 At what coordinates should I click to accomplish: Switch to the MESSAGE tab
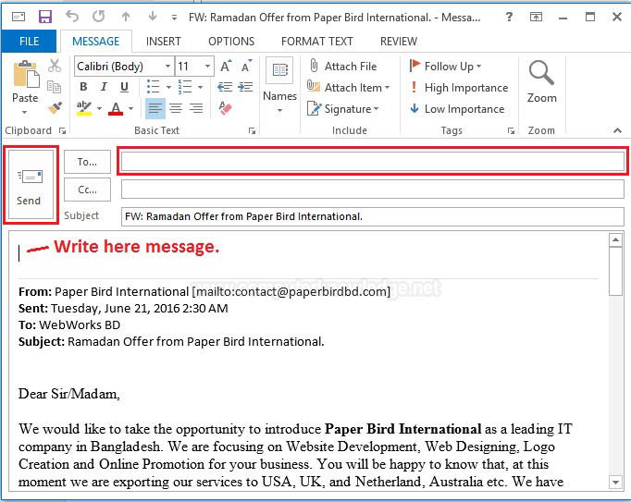pos(96,42)
